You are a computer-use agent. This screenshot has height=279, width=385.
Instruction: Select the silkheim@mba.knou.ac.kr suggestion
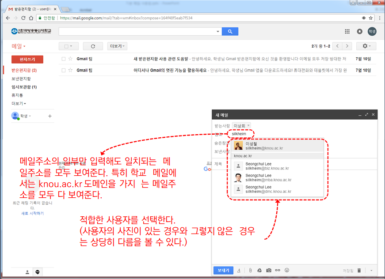coord(278,178)
